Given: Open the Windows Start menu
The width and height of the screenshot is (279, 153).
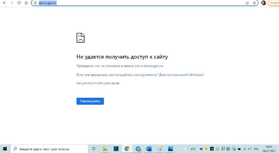Looking at the screenshot, I should (x=5, y=148).
